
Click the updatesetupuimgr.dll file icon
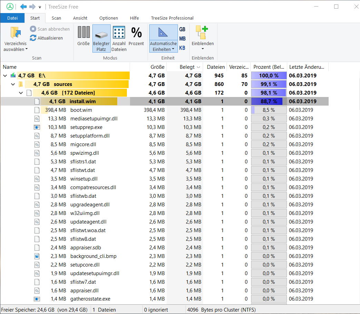click(37, 273)
